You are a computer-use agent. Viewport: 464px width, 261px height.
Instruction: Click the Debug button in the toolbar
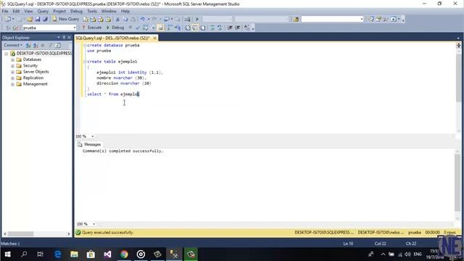tap(115, 28)
